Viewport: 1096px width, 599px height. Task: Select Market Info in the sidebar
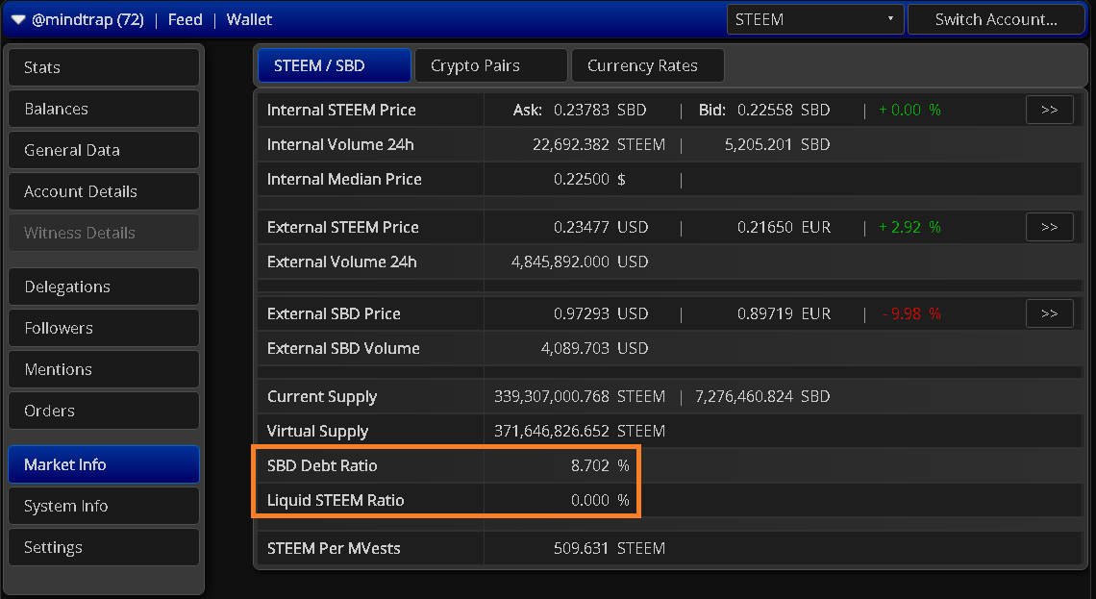coord(104,464)
